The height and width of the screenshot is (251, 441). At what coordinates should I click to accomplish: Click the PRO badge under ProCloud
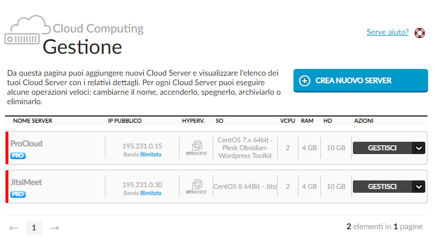coord(18,156)
